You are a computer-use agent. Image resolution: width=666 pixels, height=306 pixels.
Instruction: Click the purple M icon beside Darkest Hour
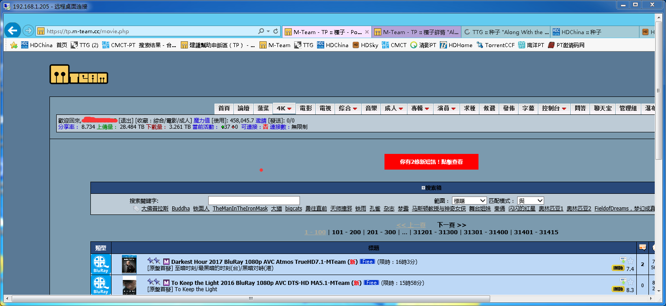pos(166,262)
